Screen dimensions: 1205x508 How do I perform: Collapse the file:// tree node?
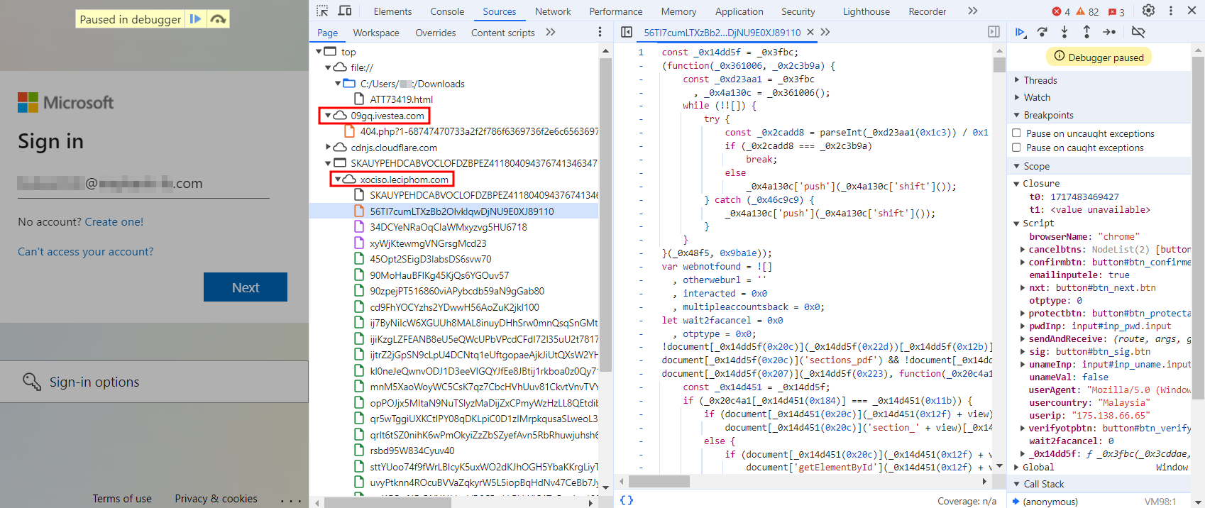tap(328, 67)
